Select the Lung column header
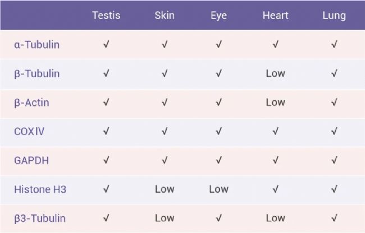Viewport: 365px width, 233px height. tap(334, 16)
